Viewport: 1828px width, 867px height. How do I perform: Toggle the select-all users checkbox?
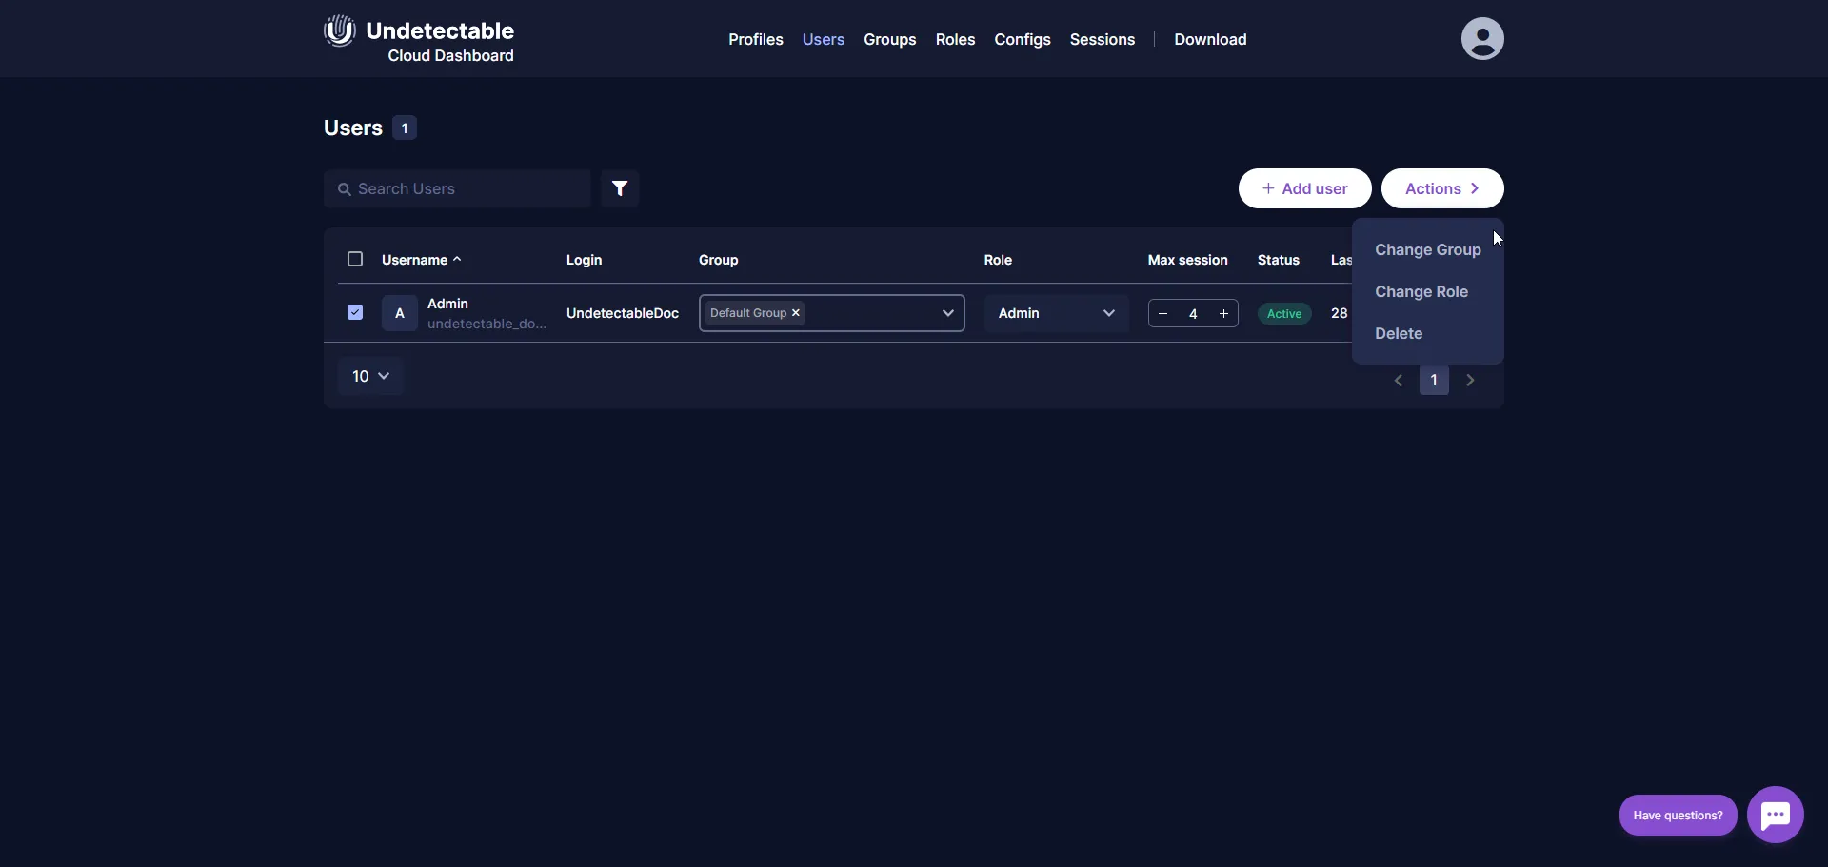(x=355, y=259)
